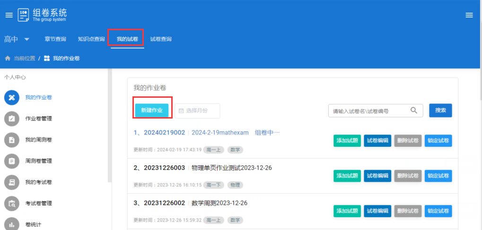Click the 考试卷管理 sidebar icon
Viewport: 482px width, 230px height.
pyautogui.click(x=12, y=204)
